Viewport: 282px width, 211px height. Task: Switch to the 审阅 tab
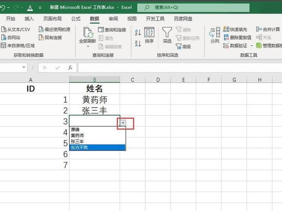[113, 19]
